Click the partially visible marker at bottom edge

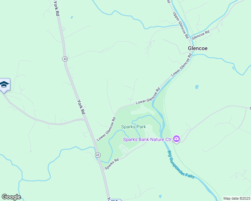click(x=115, y=200)
